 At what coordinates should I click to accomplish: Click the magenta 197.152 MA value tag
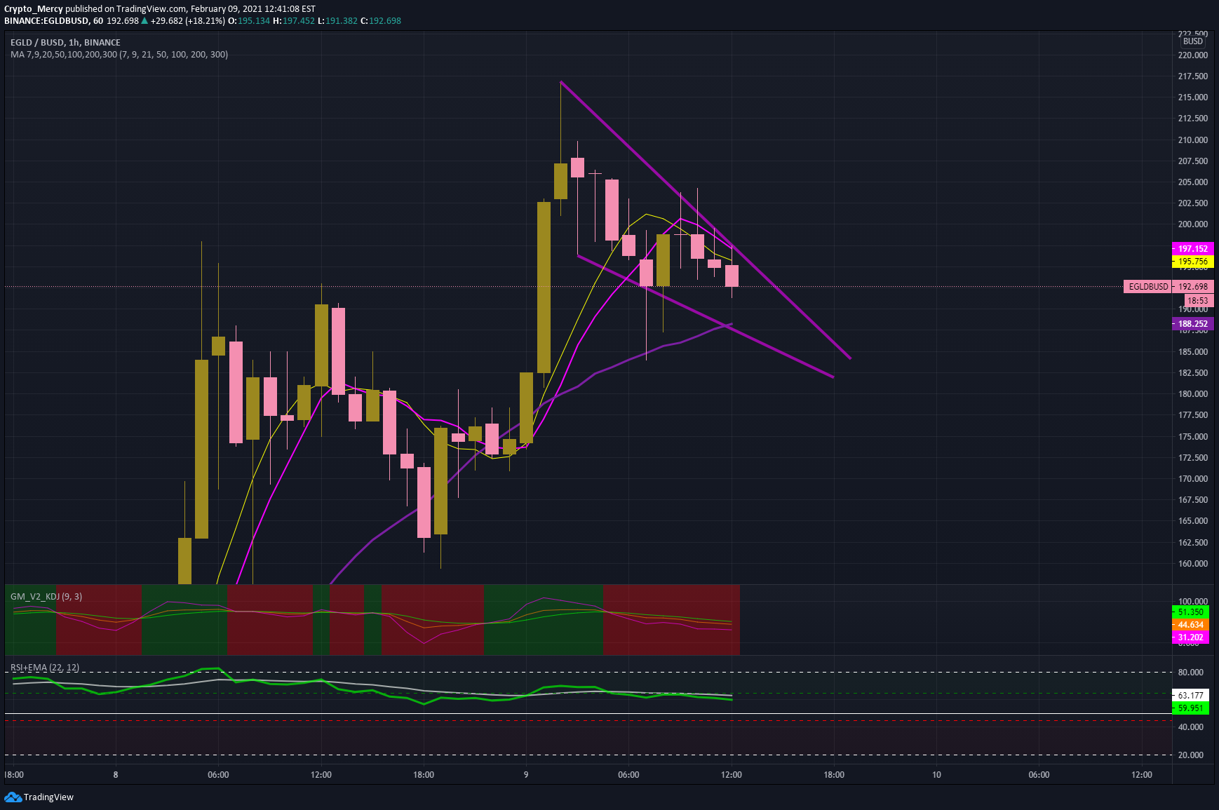pyautogui.click(x=1193, y=248)
